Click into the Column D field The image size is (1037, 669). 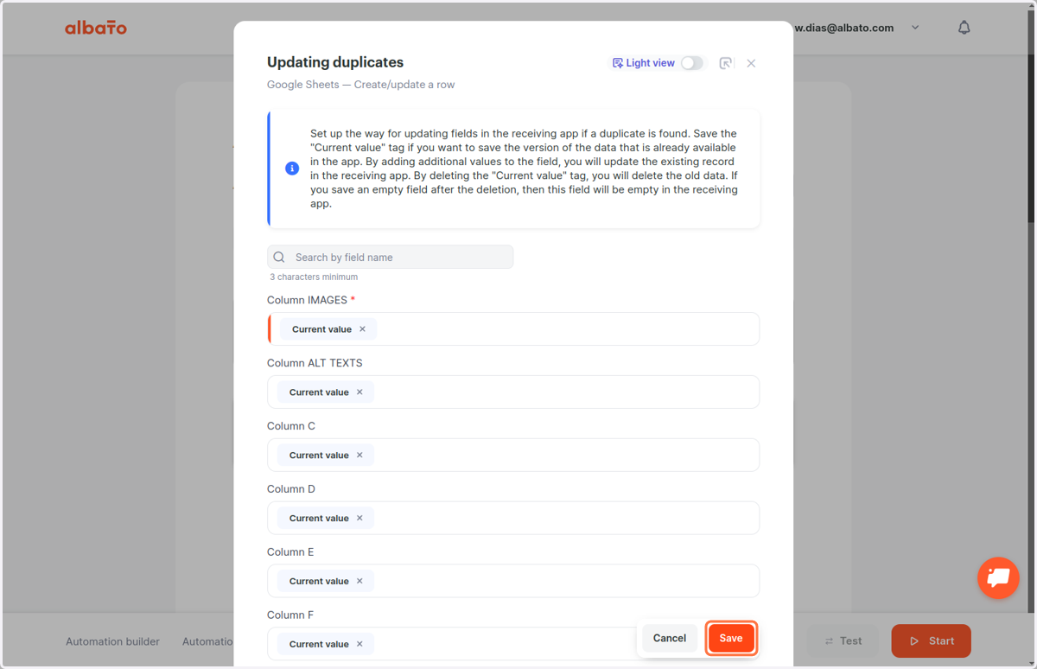[x=513, y=519]
